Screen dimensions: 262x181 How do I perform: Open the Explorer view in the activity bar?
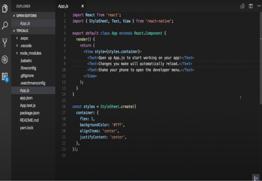pos(5,8)
